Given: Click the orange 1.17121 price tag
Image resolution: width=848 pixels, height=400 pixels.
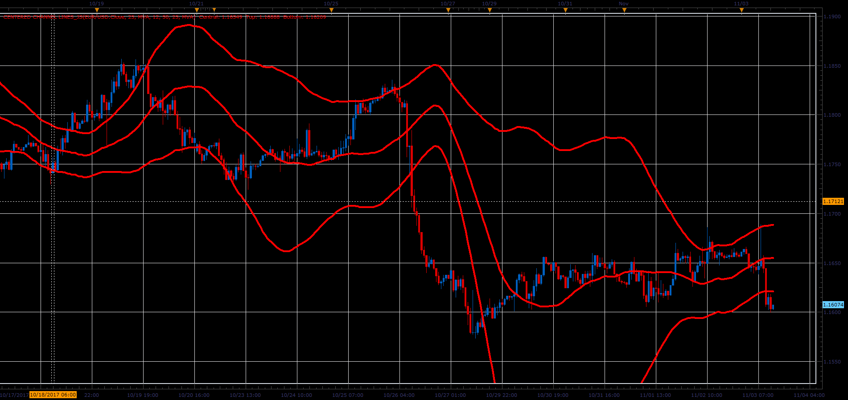Looking at the screenshot, I should click(x=833, y=201).
